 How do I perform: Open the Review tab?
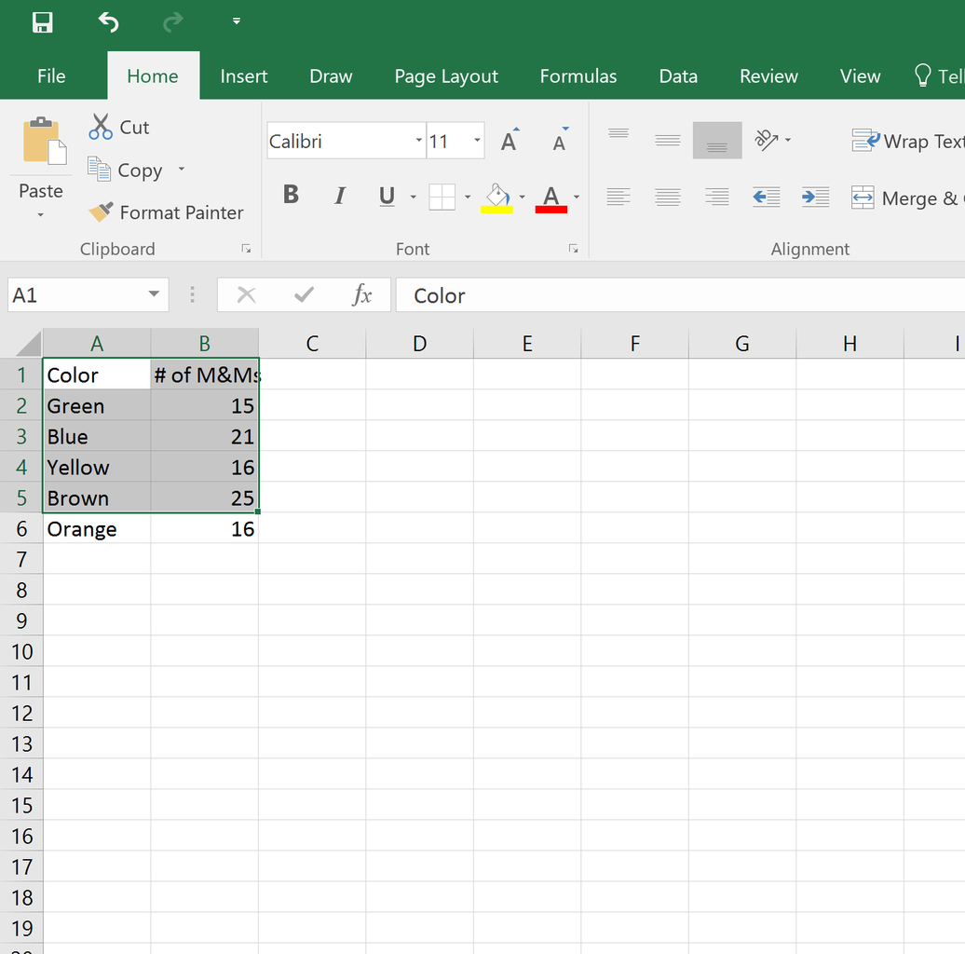(768, 76)
